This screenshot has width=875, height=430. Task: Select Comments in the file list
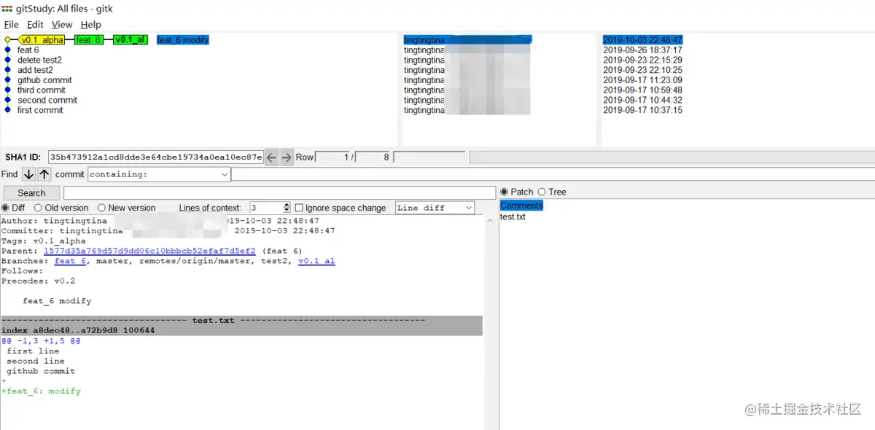click(x=521, y=206)
